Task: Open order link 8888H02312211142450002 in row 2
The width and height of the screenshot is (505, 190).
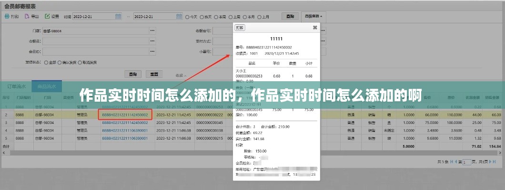Action: point(125,115)
